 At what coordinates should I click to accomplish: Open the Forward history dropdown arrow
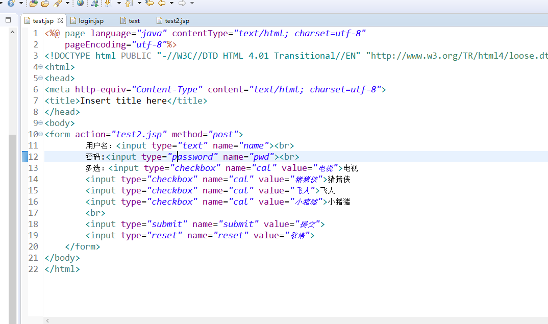(192, 3)
